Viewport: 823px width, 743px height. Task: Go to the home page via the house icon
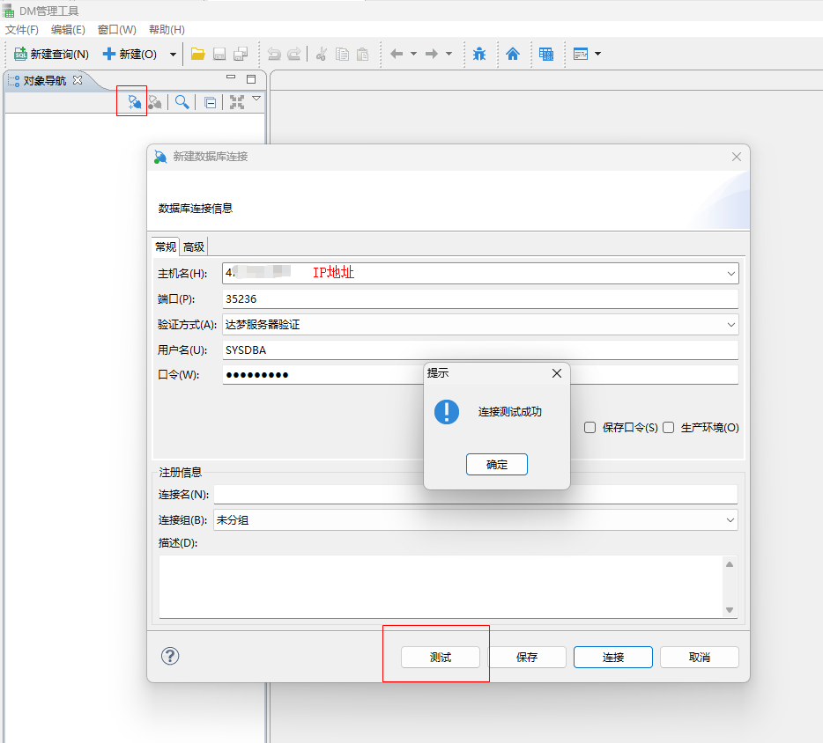click(x=513, y=54)
